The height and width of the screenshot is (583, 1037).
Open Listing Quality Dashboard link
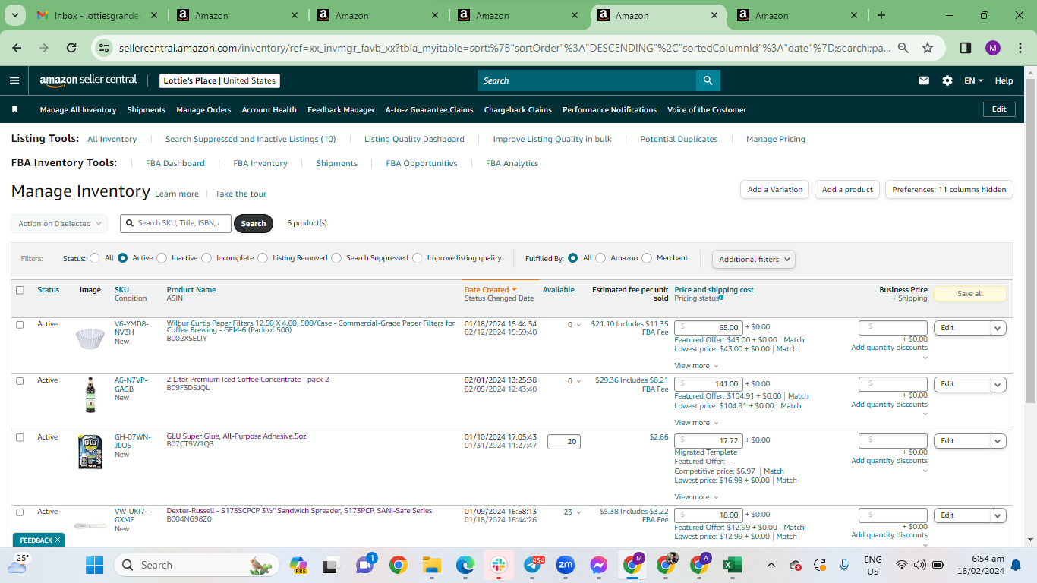click(x=414, y=139)
